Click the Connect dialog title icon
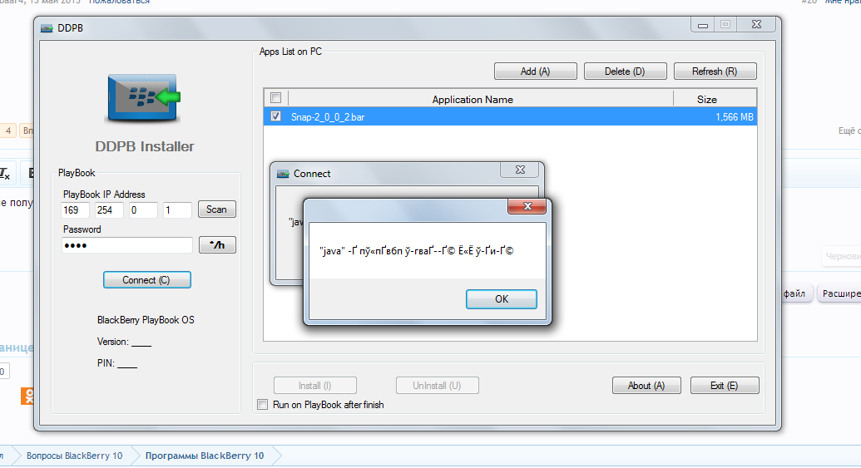This screenshot has width=861, height=468. tap(283, 174)
